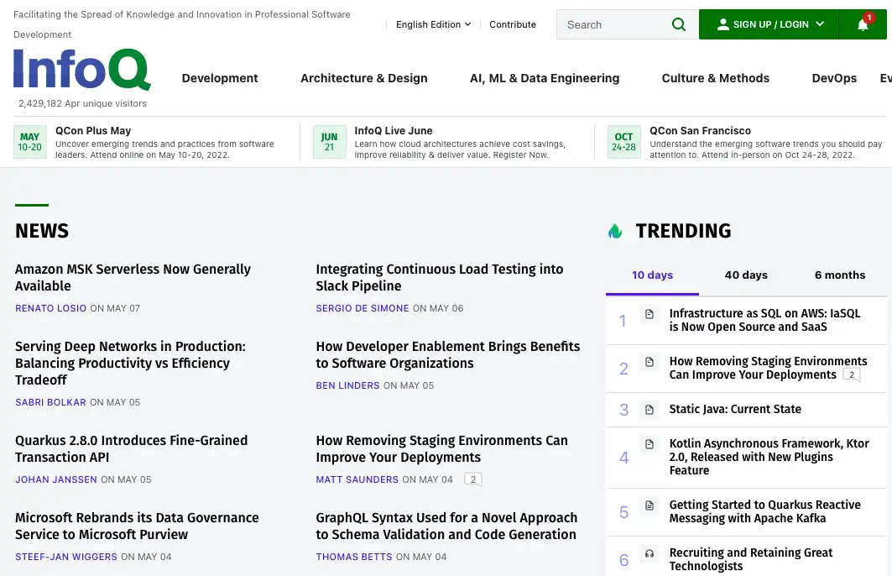Open trending Static Java: Current State article
This screenshot has width=892, height=576.
(x=735, y=409)
